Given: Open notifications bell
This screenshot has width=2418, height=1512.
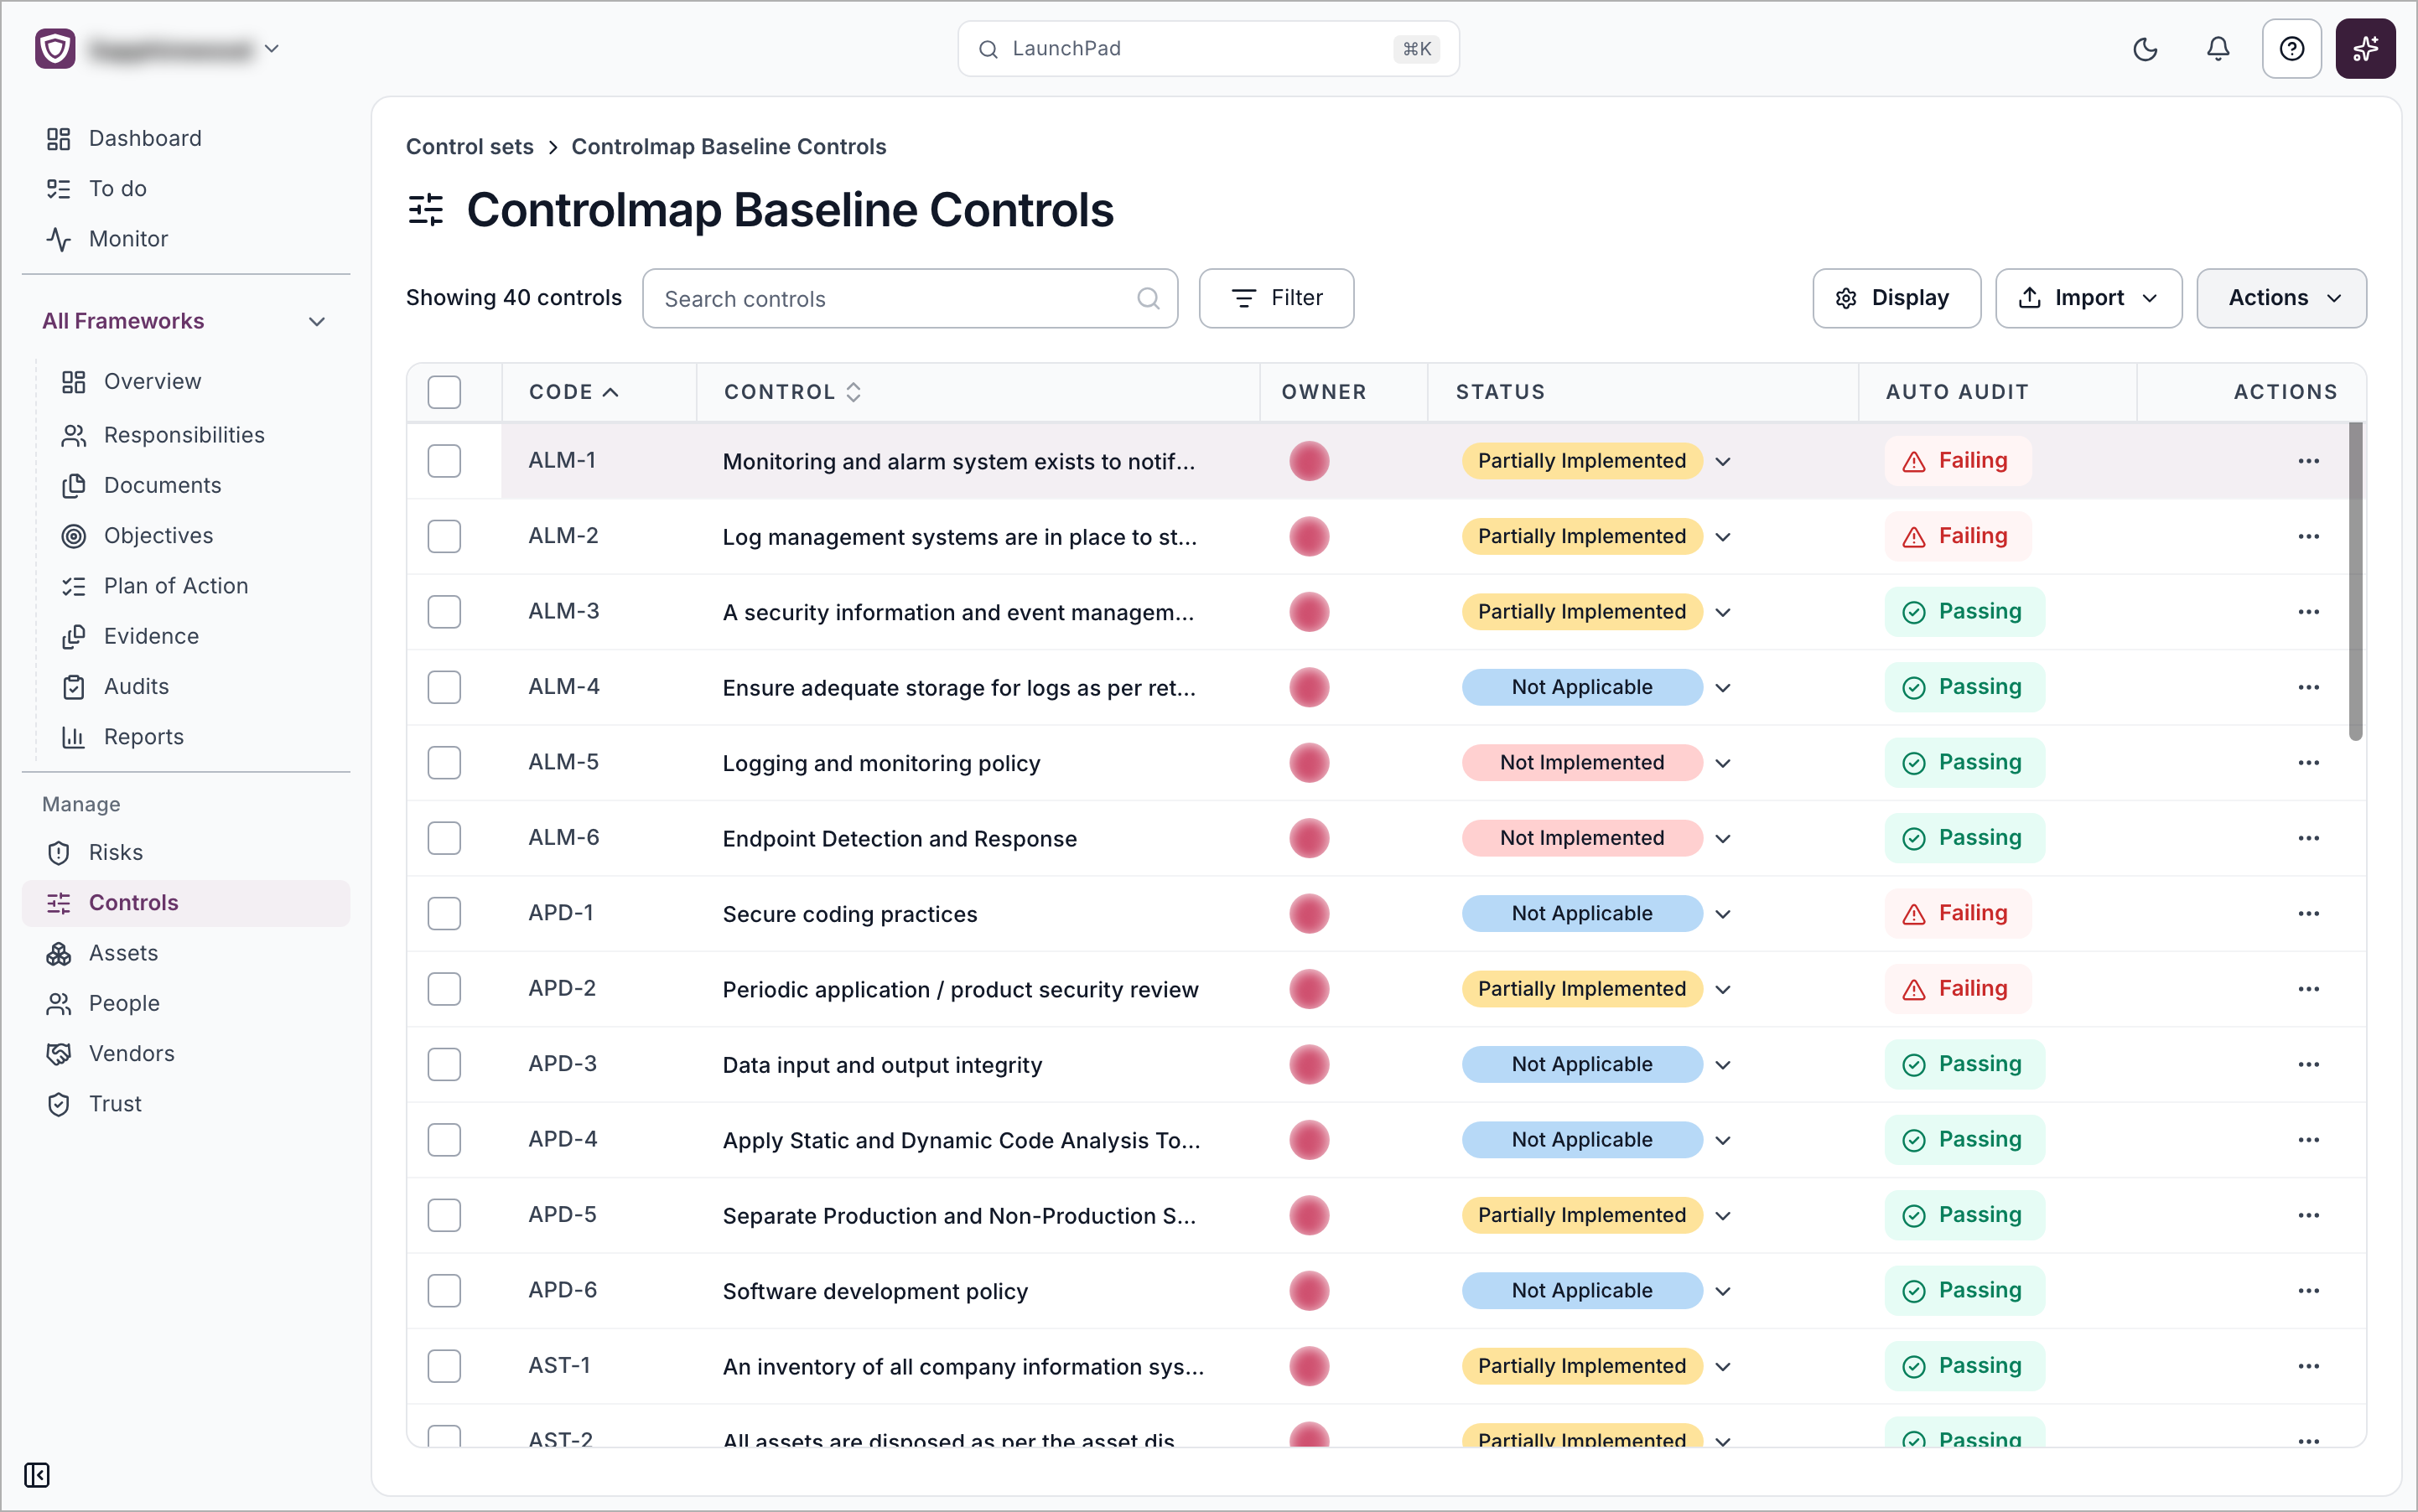Looking at the screenshot, I should pos(2218,49).
